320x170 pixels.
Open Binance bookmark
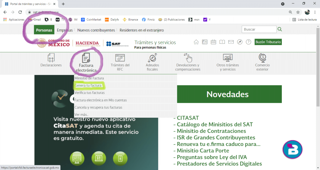pos(130,20)
